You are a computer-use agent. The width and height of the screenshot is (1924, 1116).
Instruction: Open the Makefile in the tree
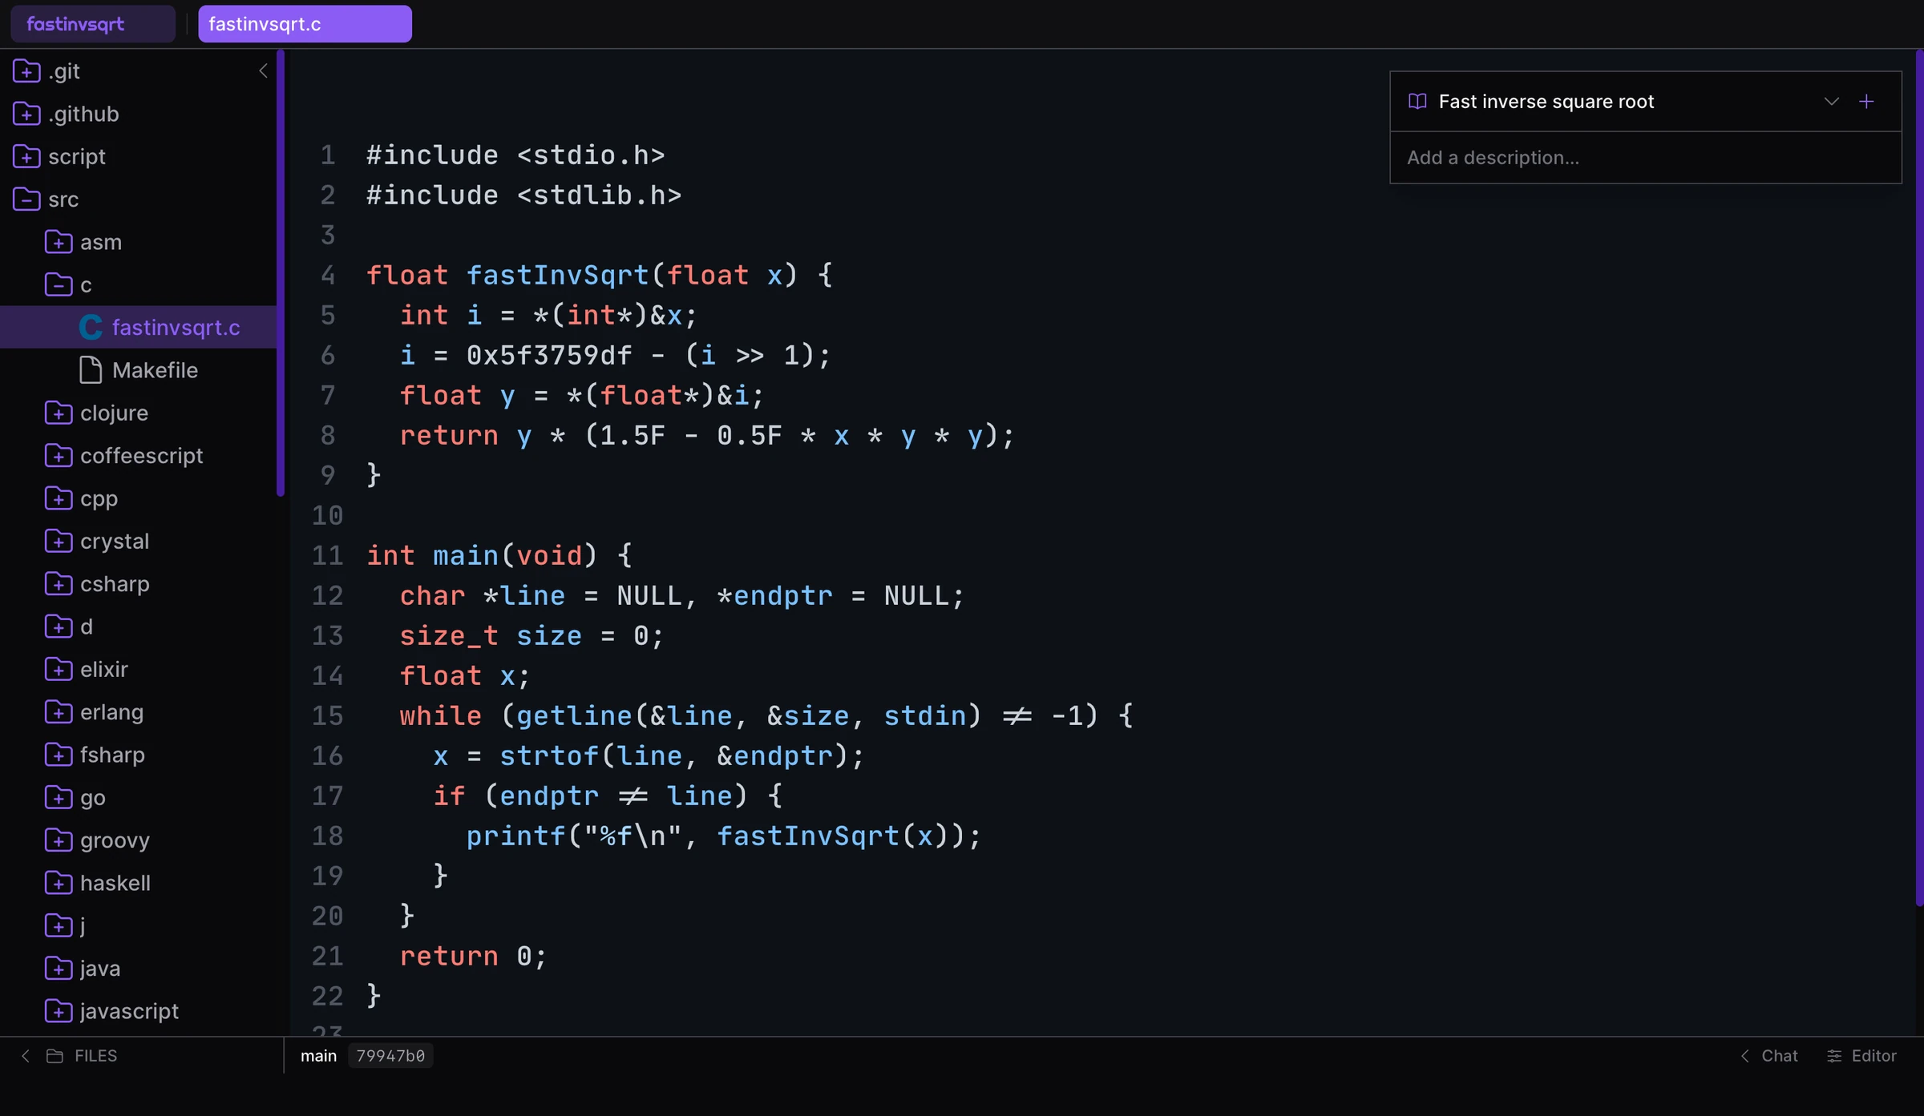(138, 370)
